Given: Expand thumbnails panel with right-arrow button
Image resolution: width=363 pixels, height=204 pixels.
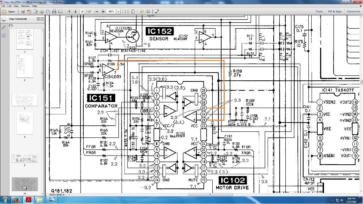Looking at the screenshot, I should click(43, 19).
